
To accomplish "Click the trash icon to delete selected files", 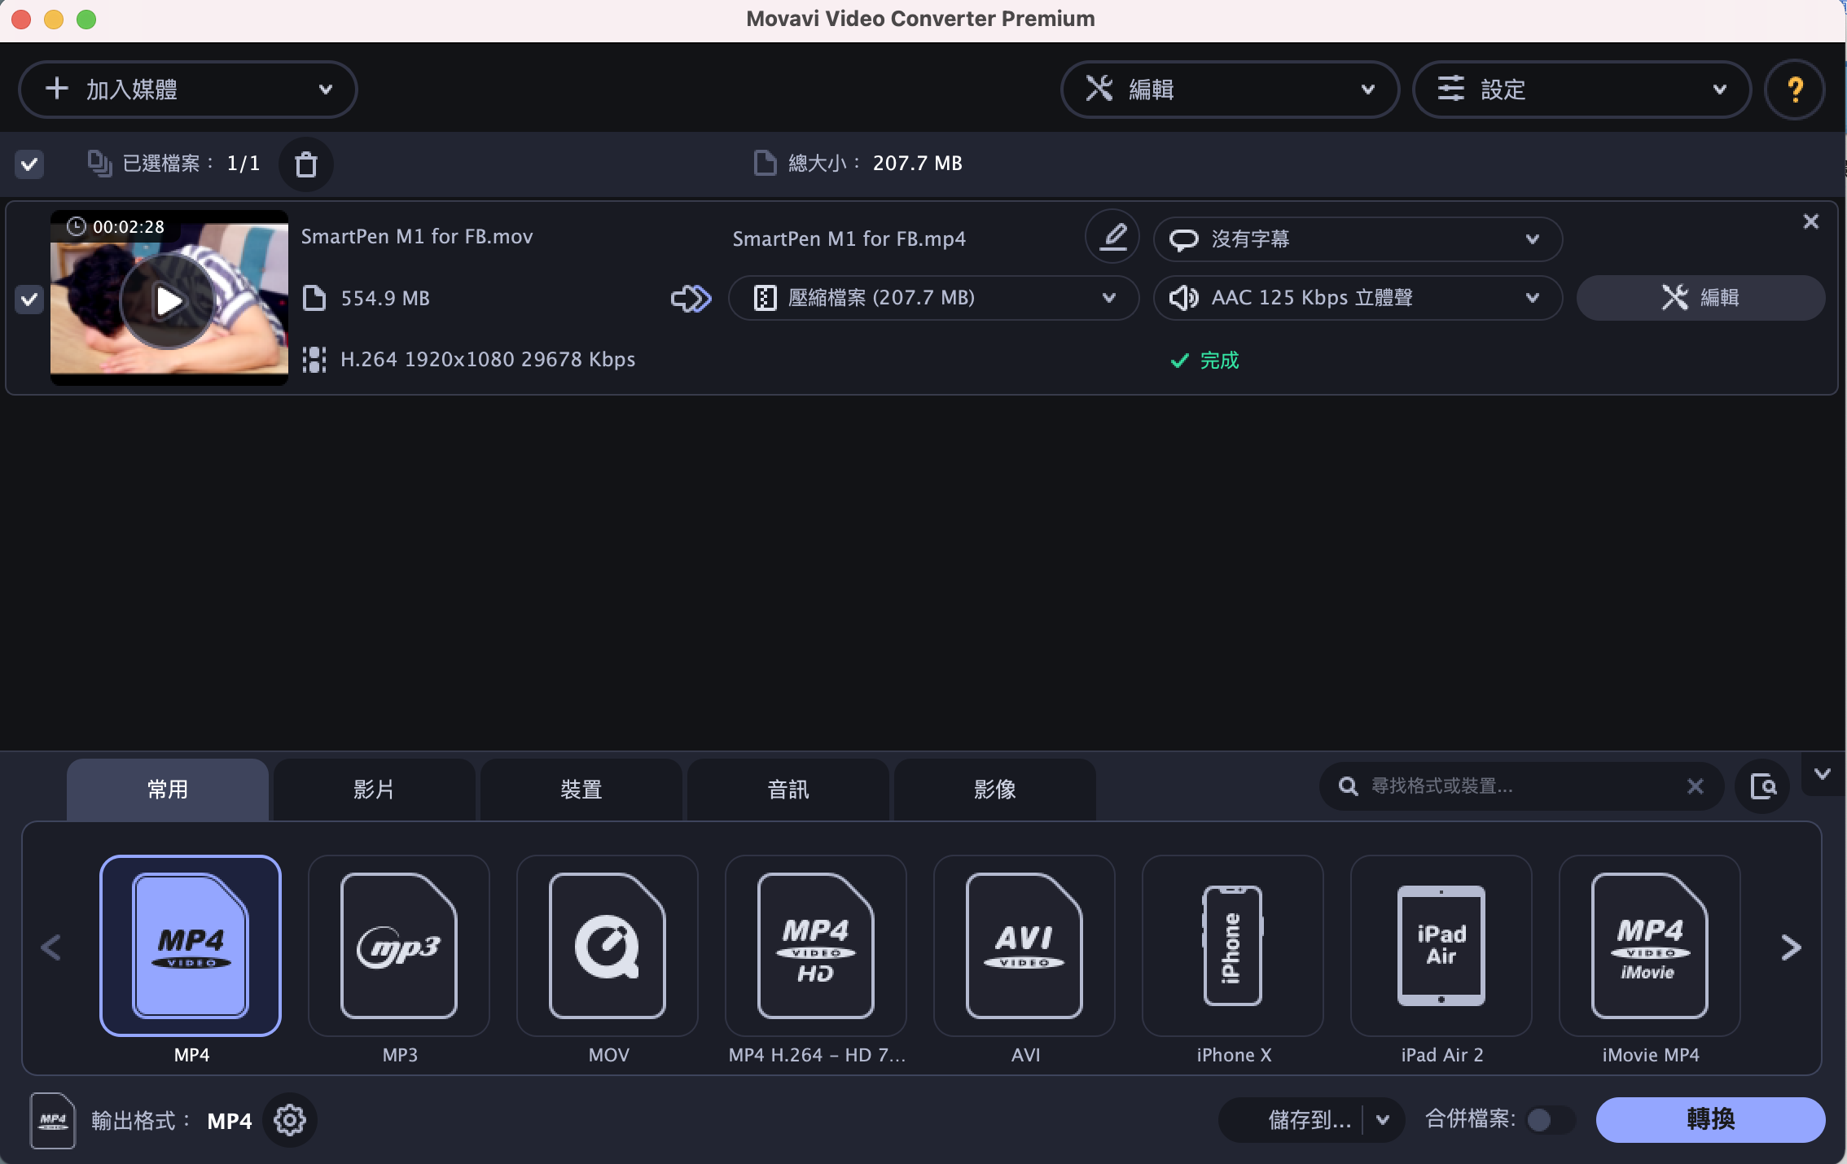I will [305, 164].
